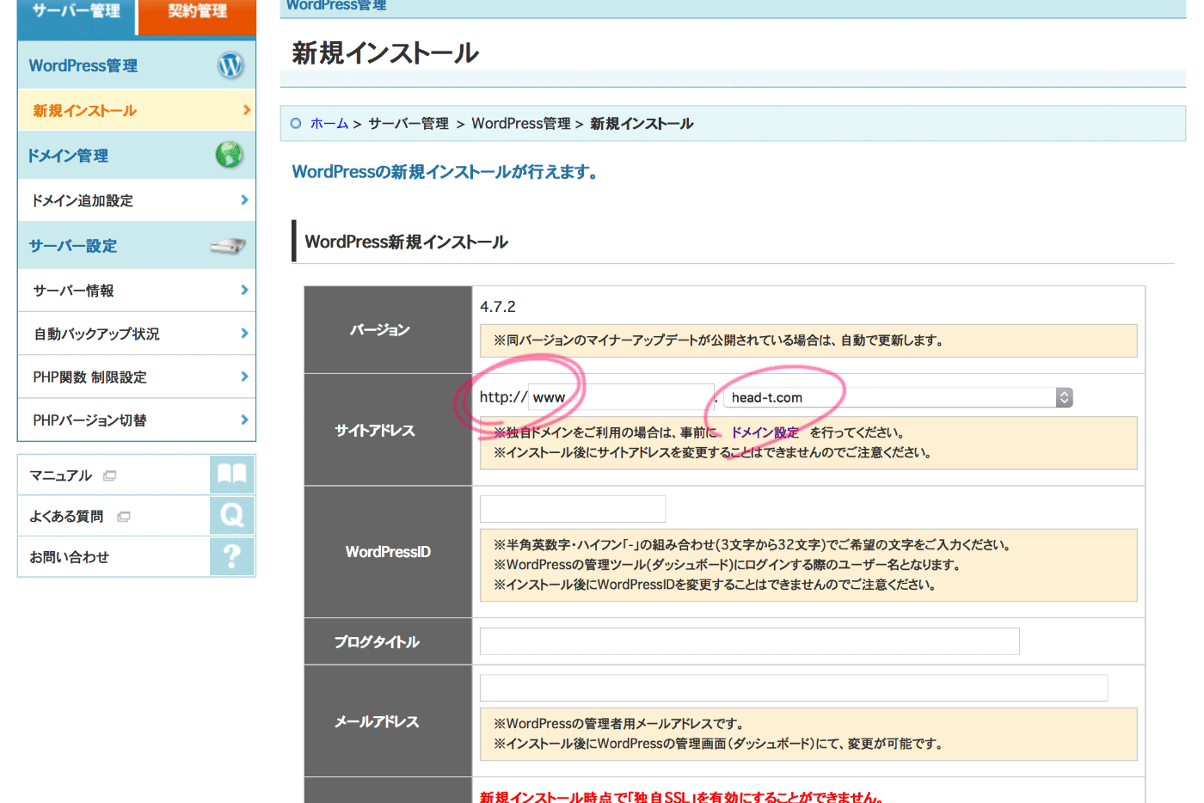Click the version number 4.7.2
The image size is (1204, 803).
click(498, 307)
